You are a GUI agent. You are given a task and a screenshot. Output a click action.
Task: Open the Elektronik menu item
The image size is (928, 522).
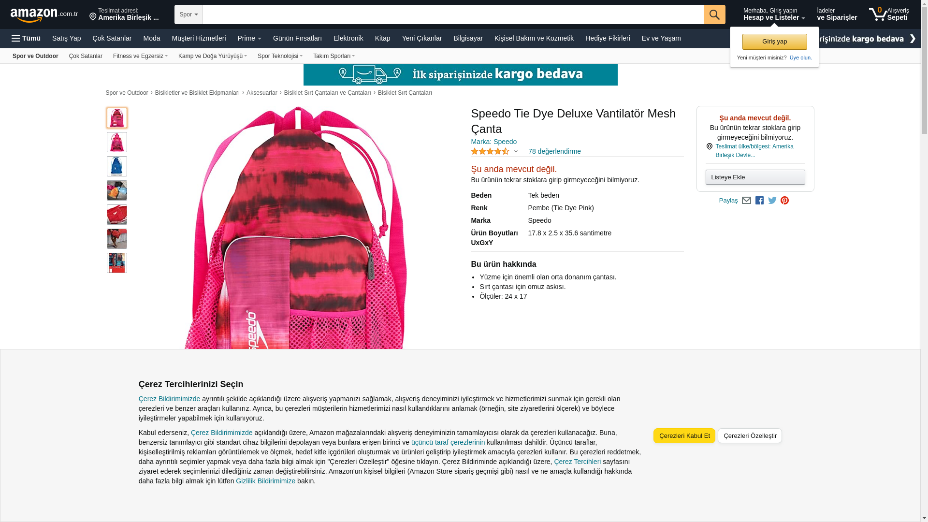pos(348,38)
